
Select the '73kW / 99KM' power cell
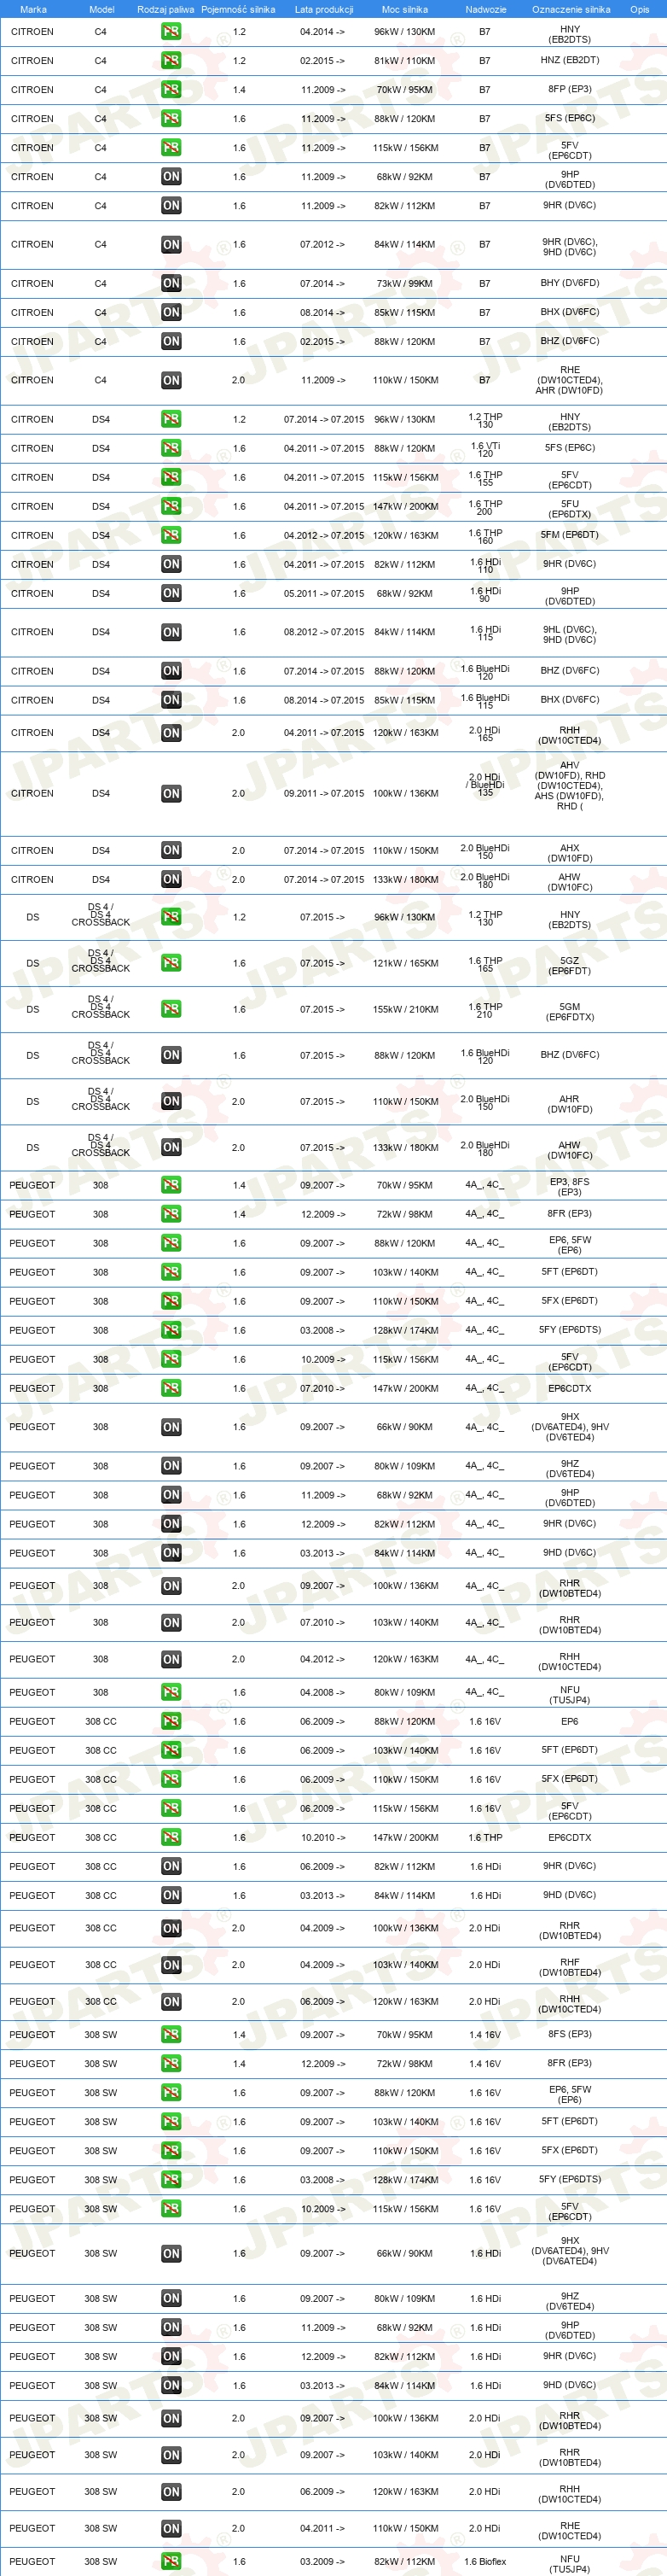pyautogui.click(x=404, y=284)
